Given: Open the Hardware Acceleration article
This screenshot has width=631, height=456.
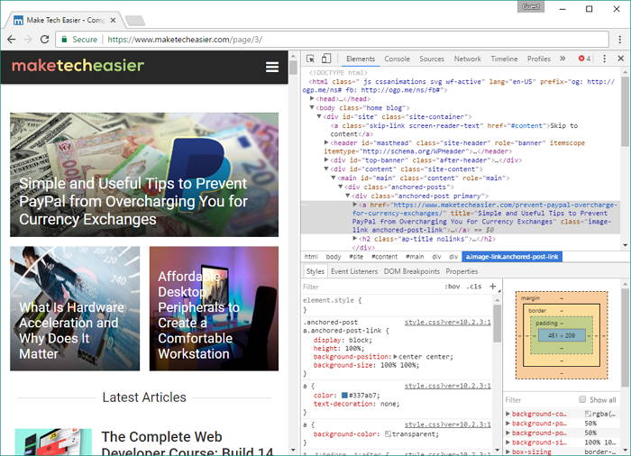Looking at the screenshot, I should [75, 308].
